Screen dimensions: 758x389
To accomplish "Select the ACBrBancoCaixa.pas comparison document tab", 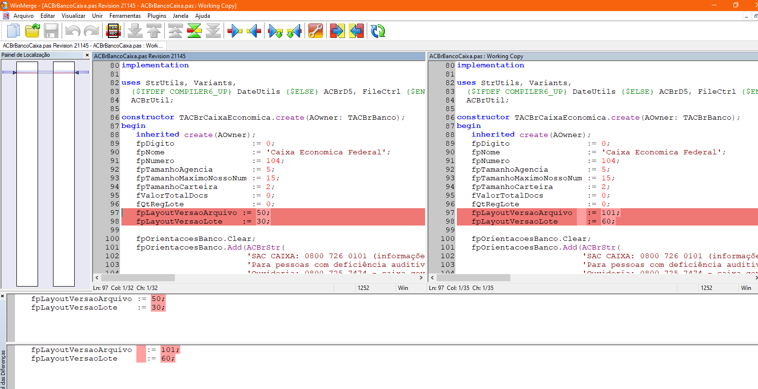I will (x=83, y=46).
